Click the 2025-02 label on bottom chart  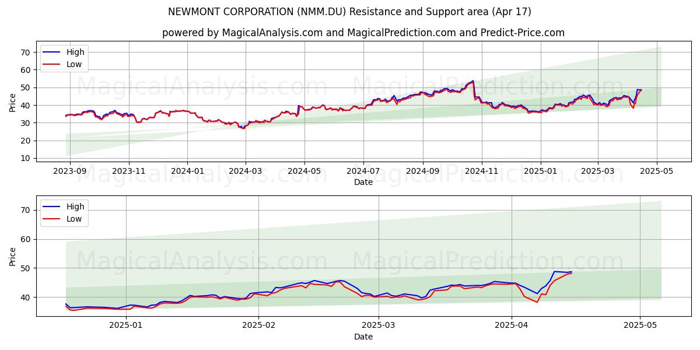click(258, 326)
